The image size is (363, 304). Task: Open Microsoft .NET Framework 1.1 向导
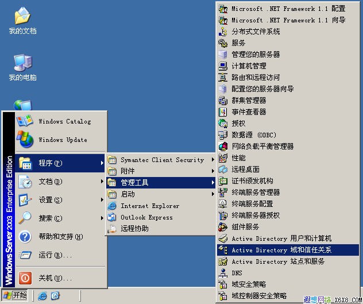pos(288,20)
